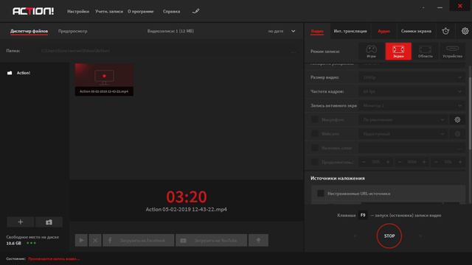Click the Источники наложения heading
This screenshot has height=265, width=472.
tap(338, 178)
